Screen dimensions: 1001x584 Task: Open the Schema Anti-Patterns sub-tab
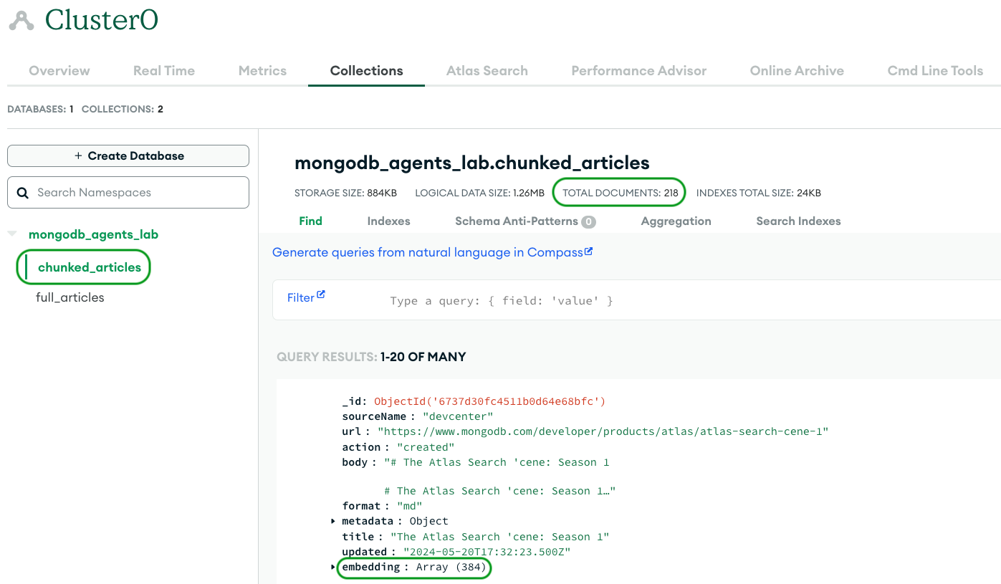click(517, 221)
